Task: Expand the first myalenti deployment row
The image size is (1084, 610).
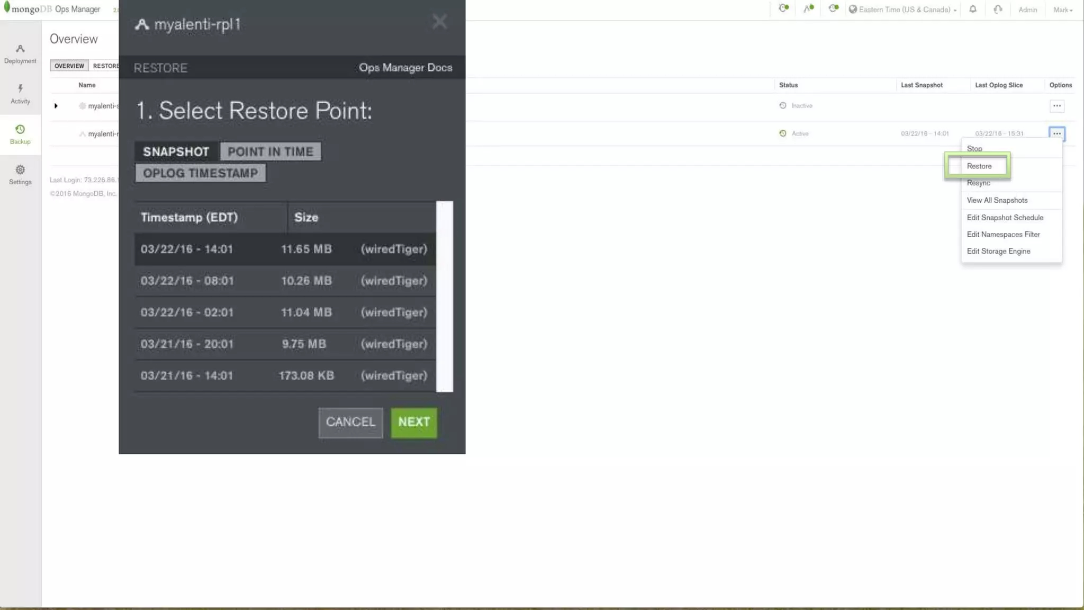Action: tap(56, 106)
